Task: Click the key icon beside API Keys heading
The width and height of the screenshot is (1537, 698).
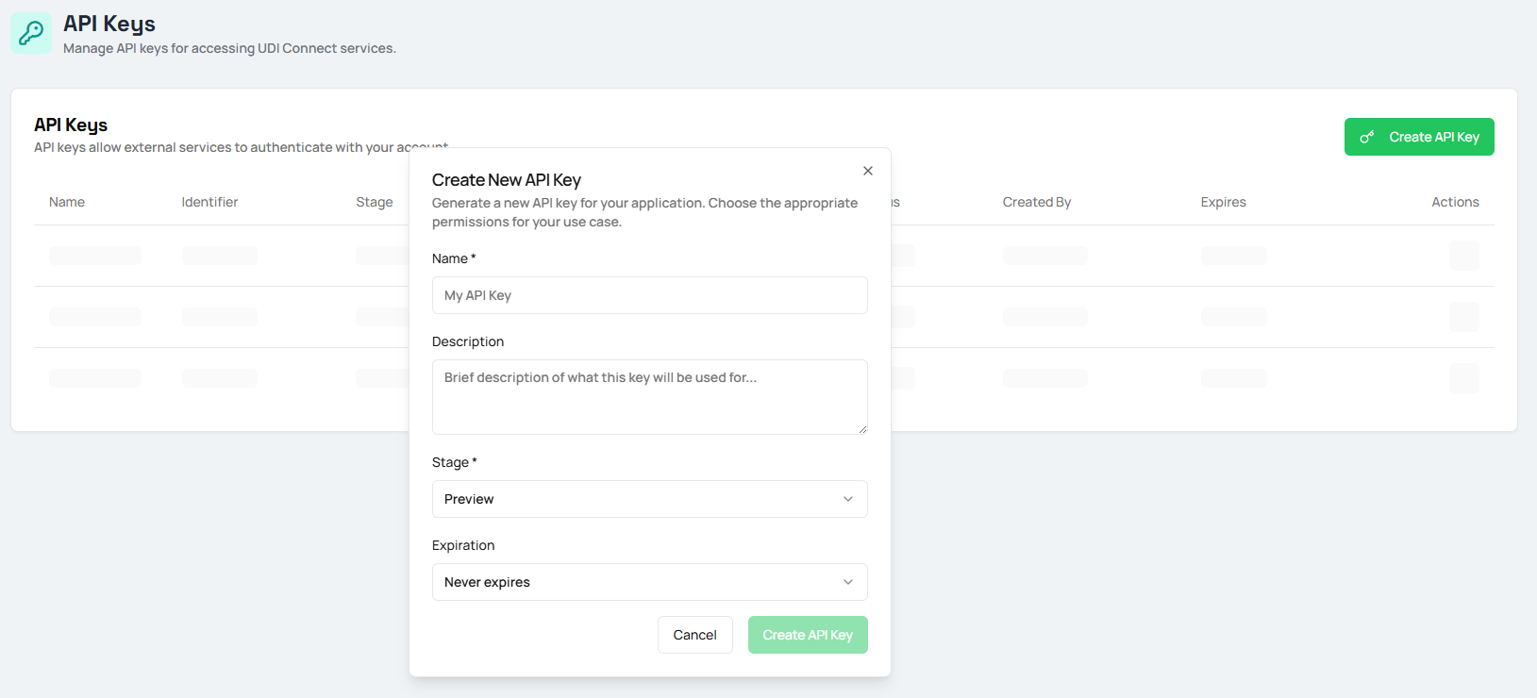Action: (31, 33)
